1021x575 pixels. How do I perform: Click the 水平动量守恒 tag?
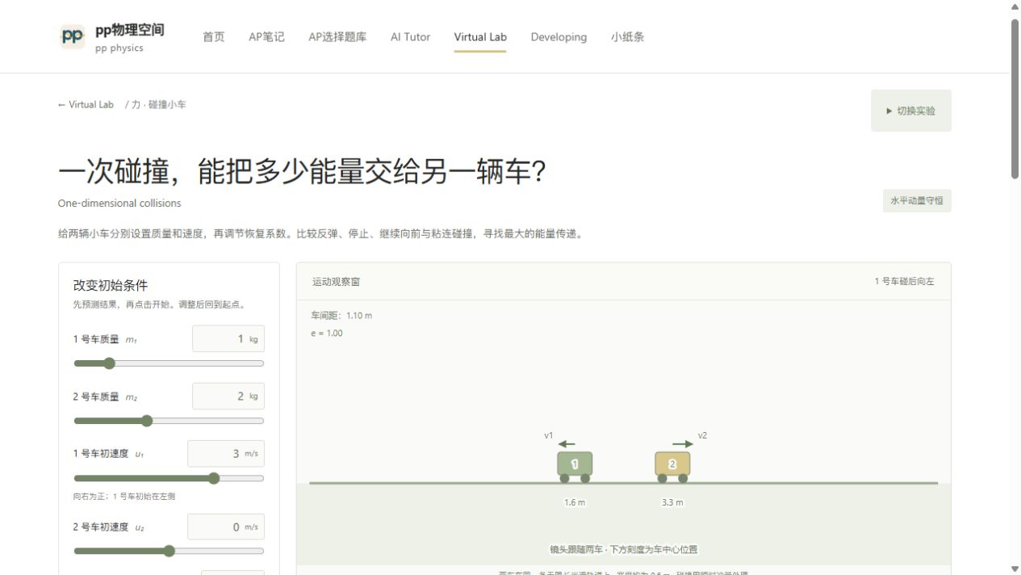916,201
